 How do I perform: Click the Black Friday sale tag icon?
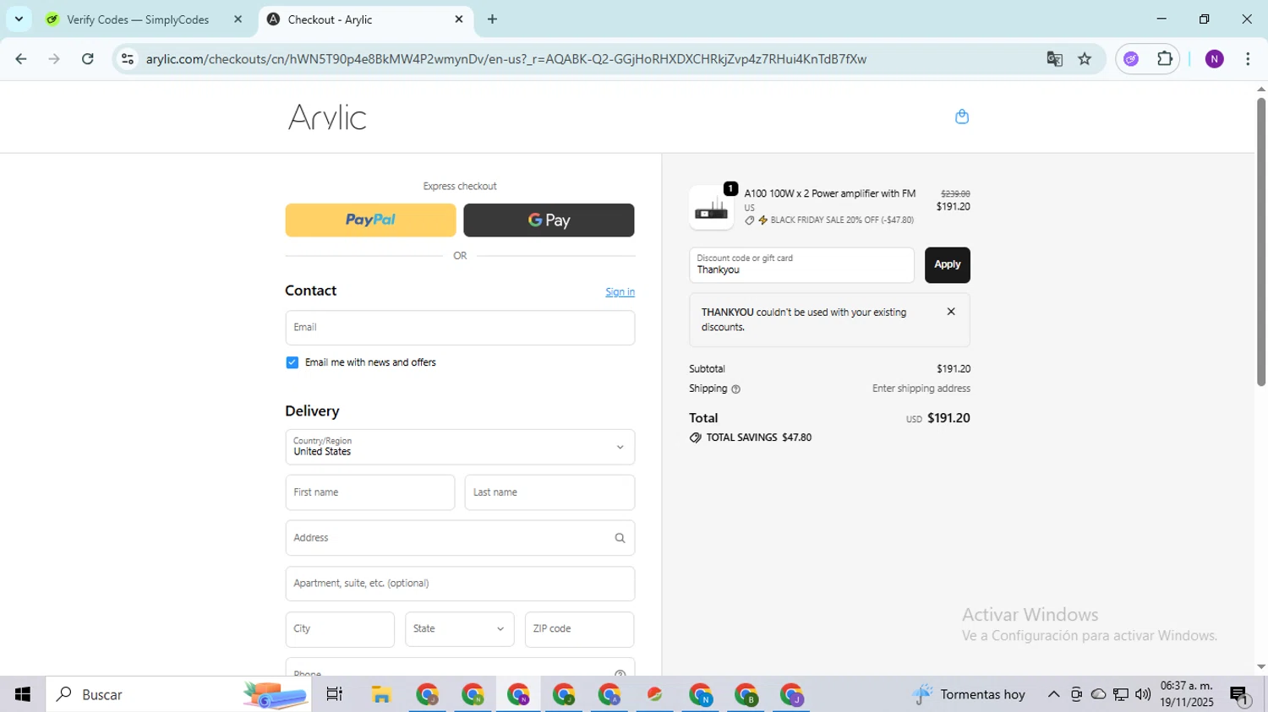pos(749,220)
